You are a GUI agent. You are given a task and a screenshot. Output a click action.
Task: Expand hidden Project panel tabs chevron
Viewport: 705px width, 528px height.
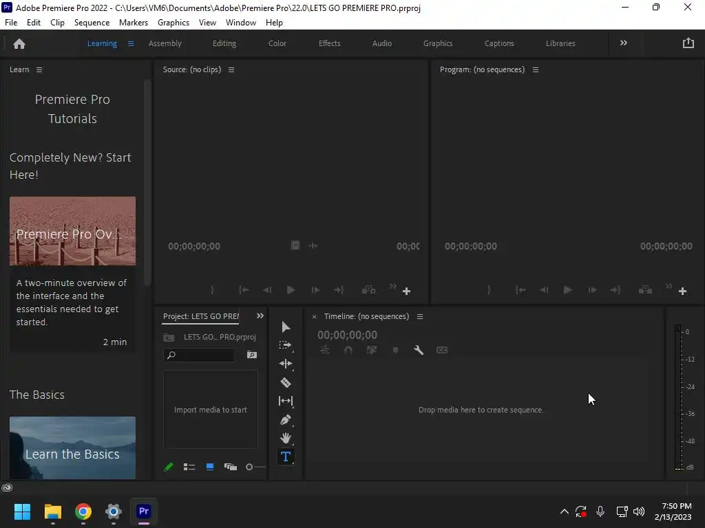260,316
